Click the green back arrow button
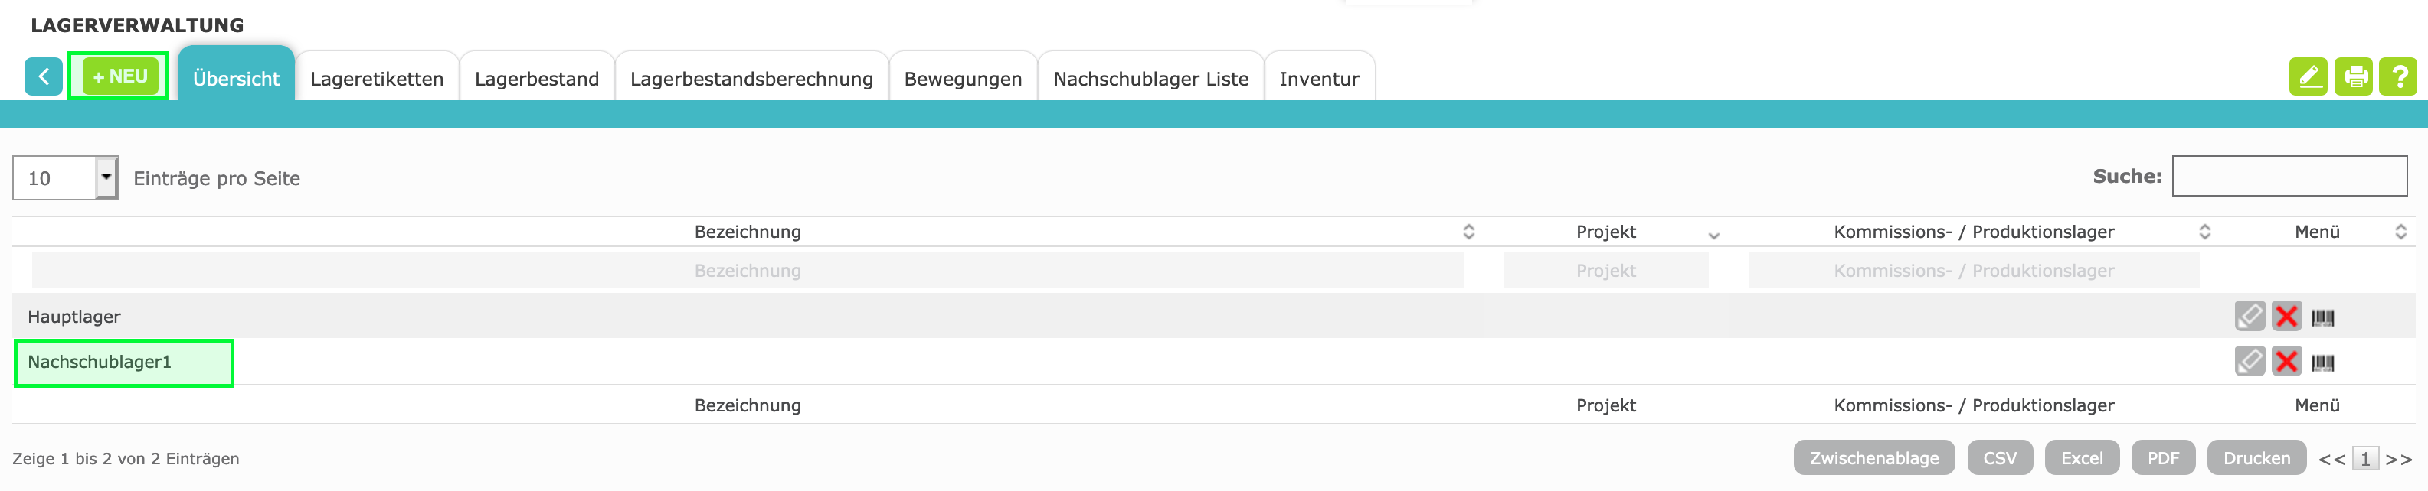Viewport: 2428px width, 491px height. [44, 77]
